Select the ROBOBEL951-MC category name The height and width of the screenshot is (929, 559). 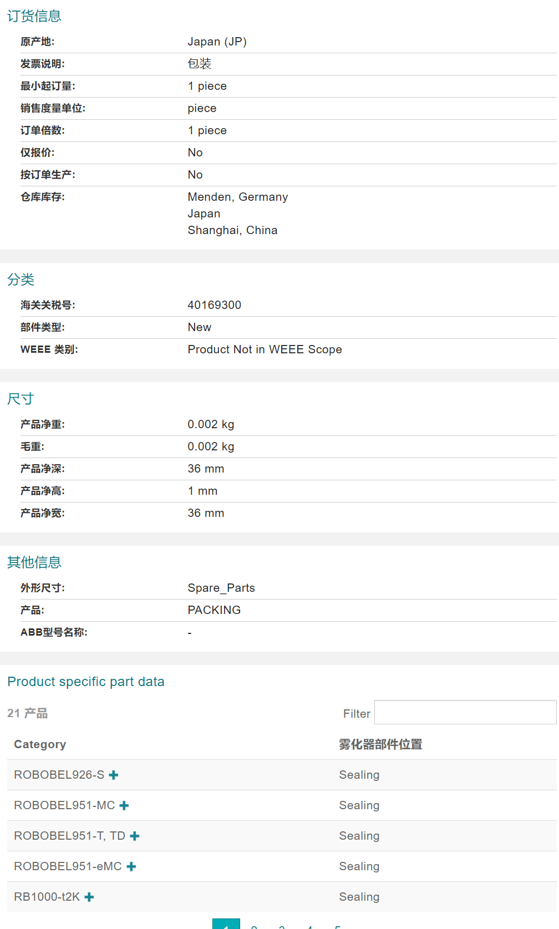pyautogui.click(x=64, y=805)
